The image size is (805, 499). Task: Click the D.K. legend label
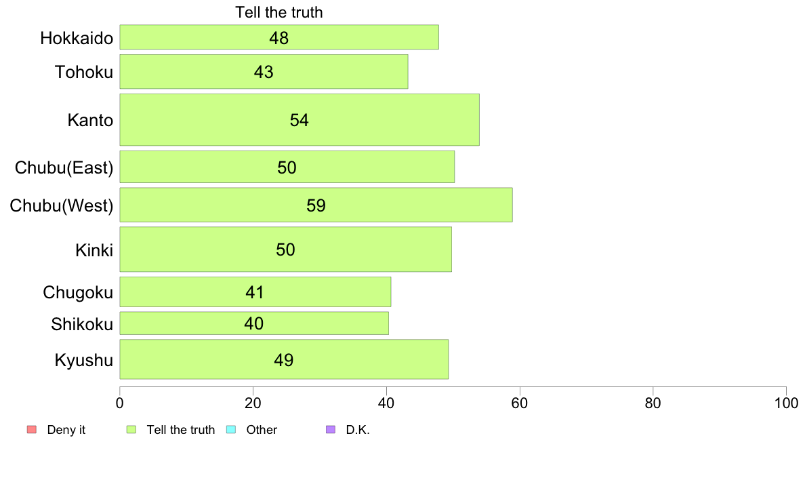358,430
